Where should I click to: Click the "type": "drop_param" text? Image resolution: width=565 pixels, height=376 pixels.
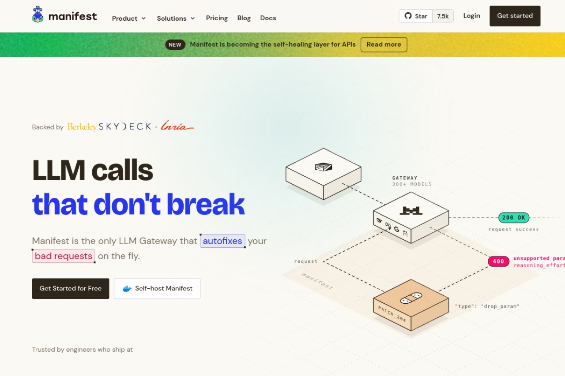coord(487,306)
